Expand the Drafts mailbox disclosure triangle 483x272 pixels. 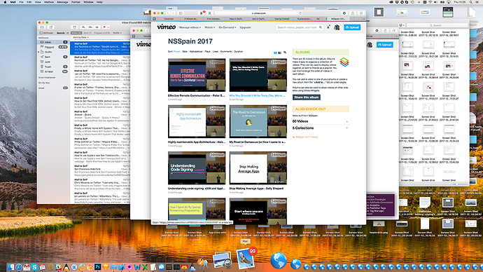coord(38,52)
